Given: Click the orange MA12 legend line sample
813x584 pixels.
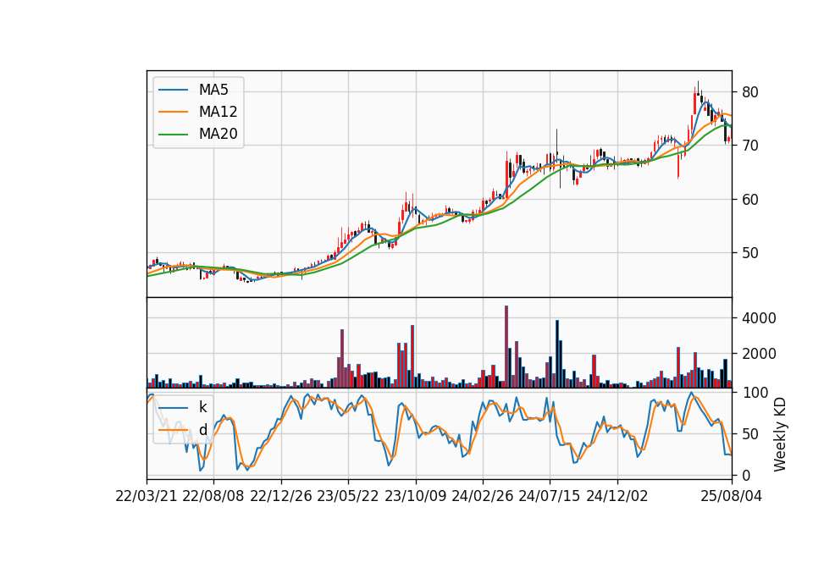Looking at the screenshot, I should [173, 112].
